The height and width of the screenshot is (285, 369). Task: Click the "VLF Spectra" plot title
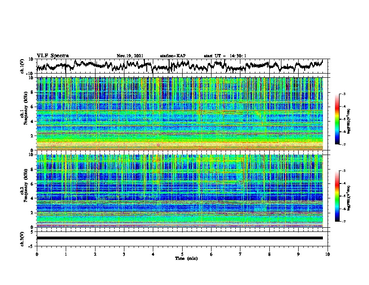[x=53, y=56]
